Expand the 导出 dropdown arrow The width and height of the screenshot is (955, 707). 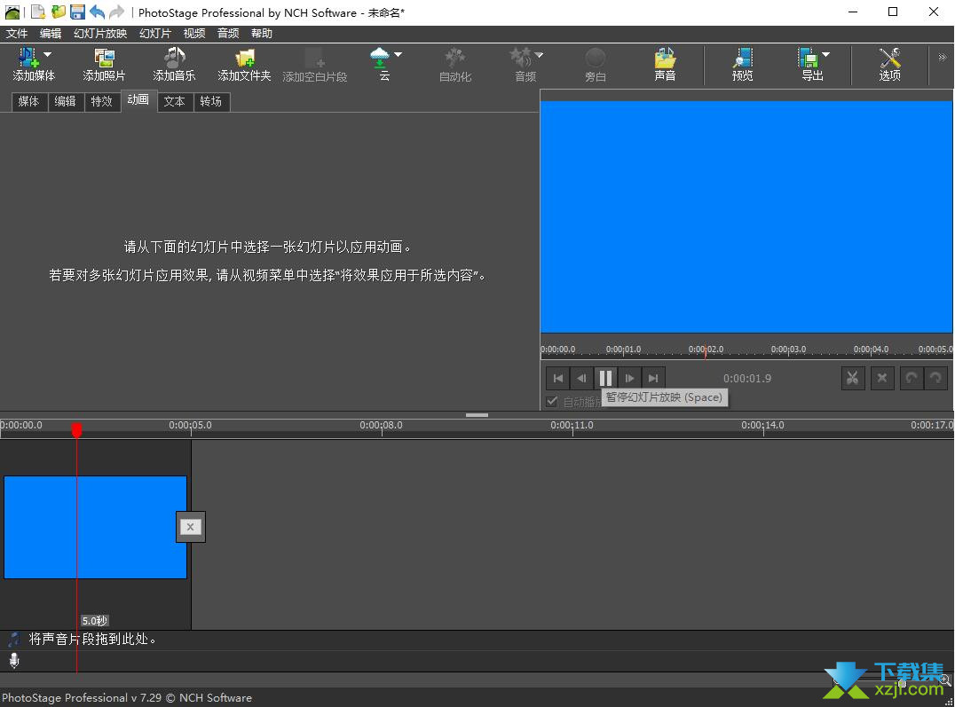[x=826, y=55]
